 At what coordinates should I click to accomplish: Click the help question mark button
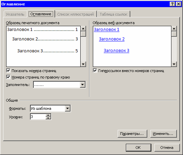click(x=172, y=4)
